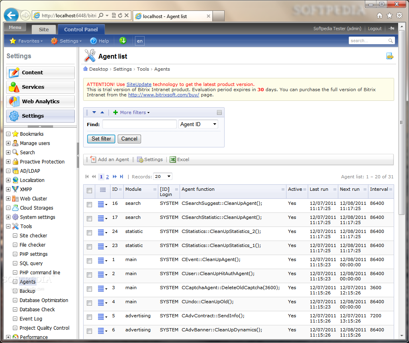Open action menu for CUndo::CleanUpOld row
The image size is (409, 343).
tap(102, 303)
